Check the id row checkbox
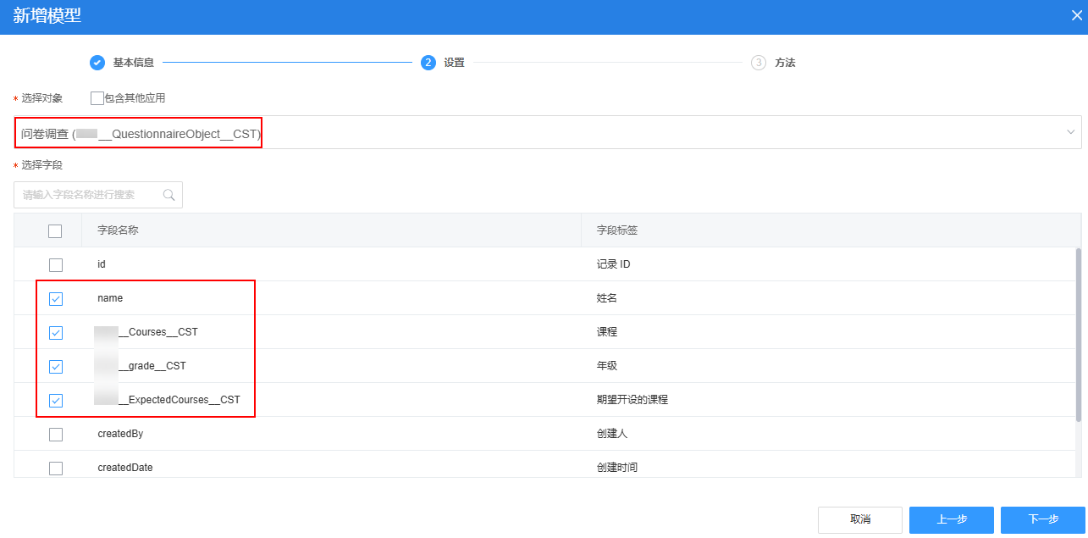 [x=55, y=264]
